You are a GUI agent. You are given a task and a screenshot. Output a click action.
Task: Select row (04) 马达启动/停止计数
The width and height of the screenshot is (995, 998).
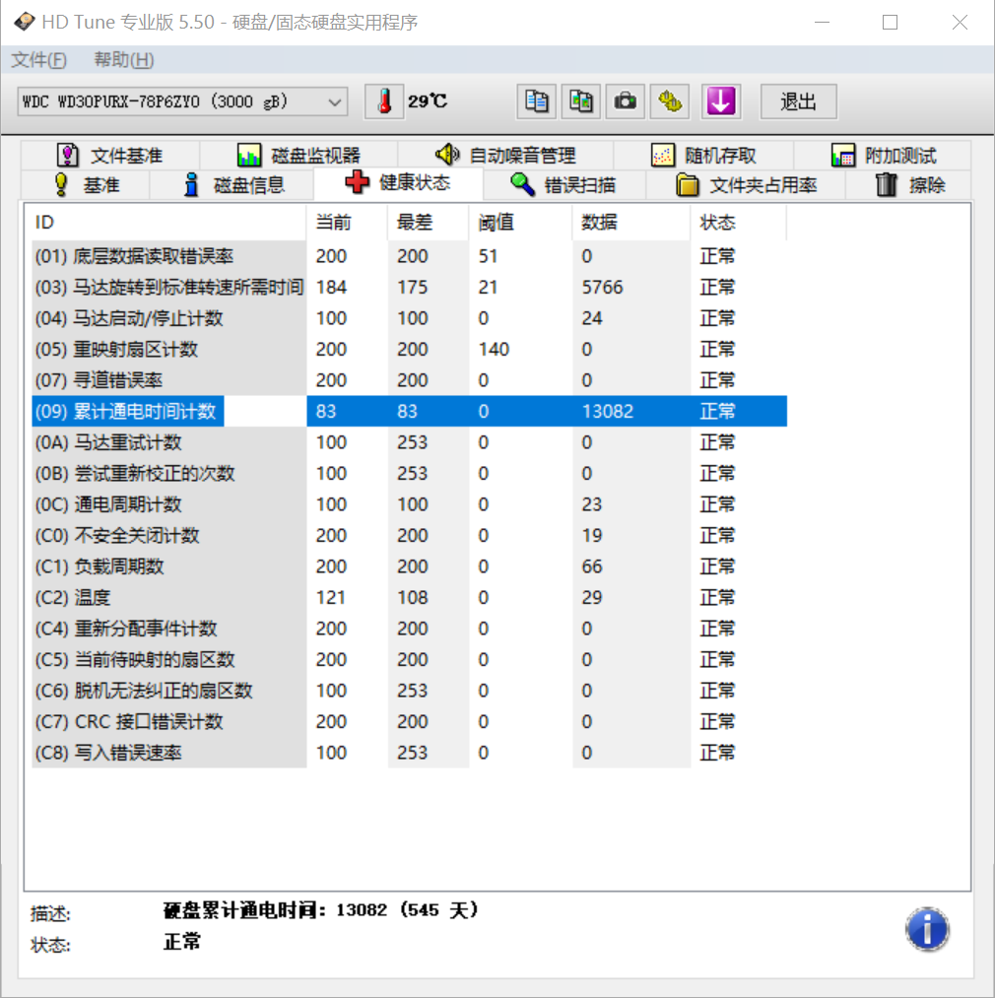coord(410,318)
